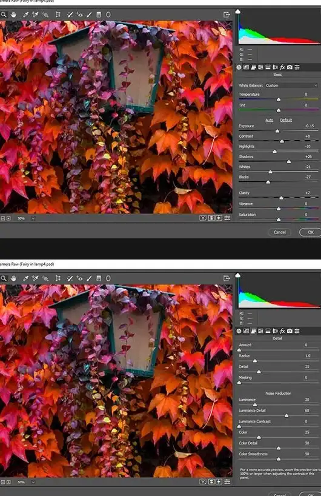Click Cancel in upper Basic-panel window
The width and height of the screenshot is (321, 496).
280,232
